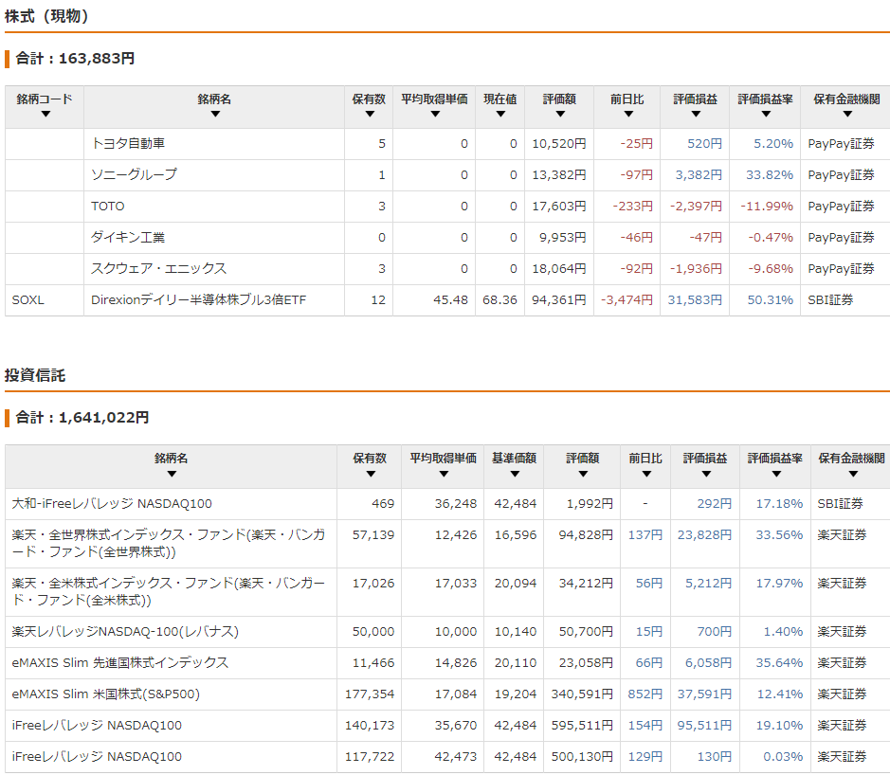Viewport: 890px width, 775px height.
Task: Sort stocks table via 評価額 arrow
Action: click(560, 114)
